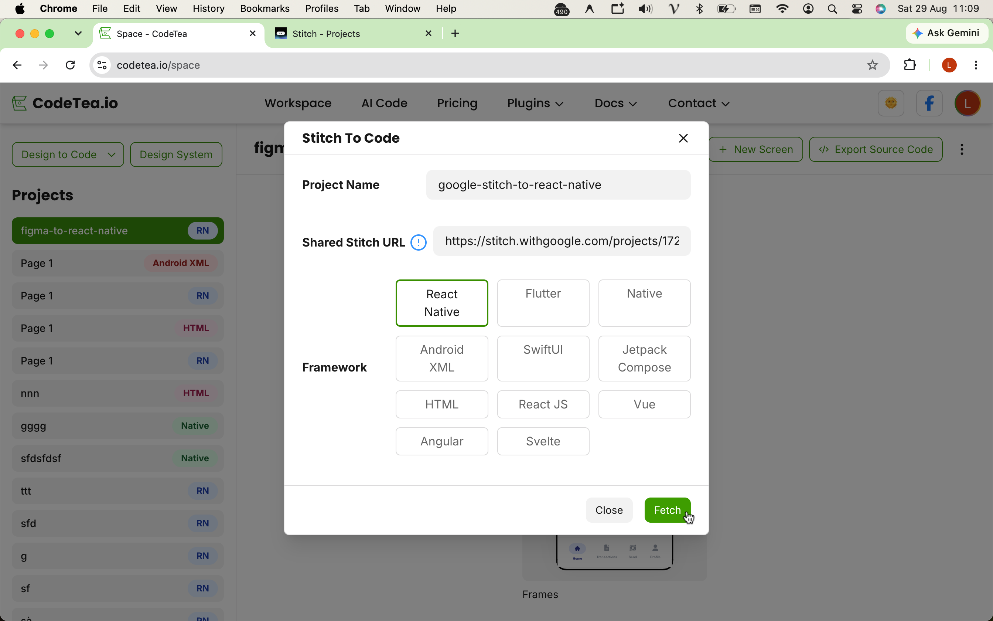This screenshot has width=993, height=621.
Task: Select the Angular framework option
Action: coord(441,441)
